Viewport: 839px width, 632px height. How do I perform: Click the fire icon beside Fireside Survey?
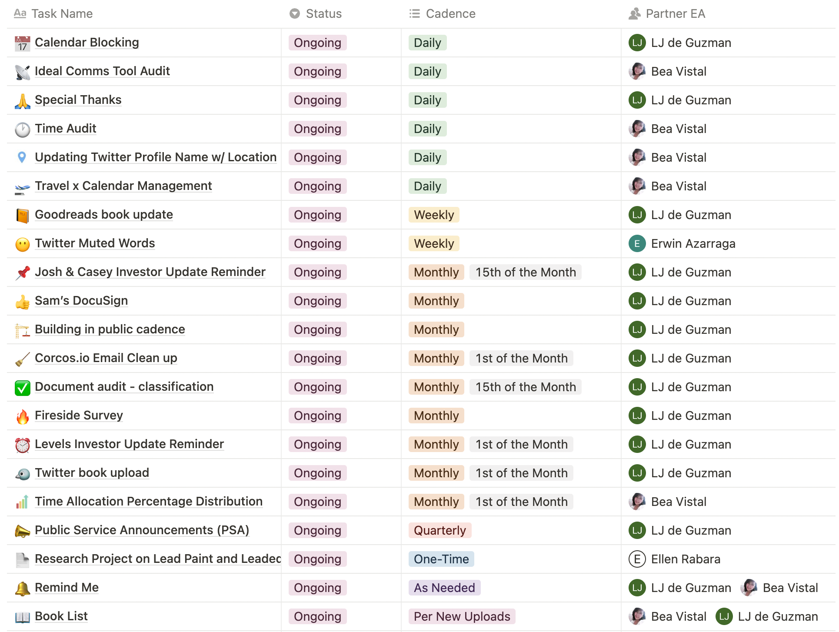click(x=22, y=416)
